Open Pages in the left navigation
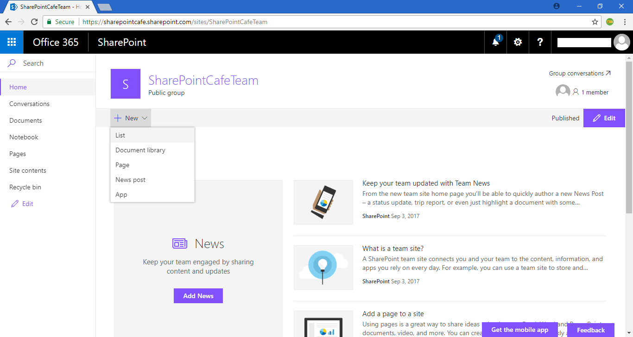 coord(48,154)
